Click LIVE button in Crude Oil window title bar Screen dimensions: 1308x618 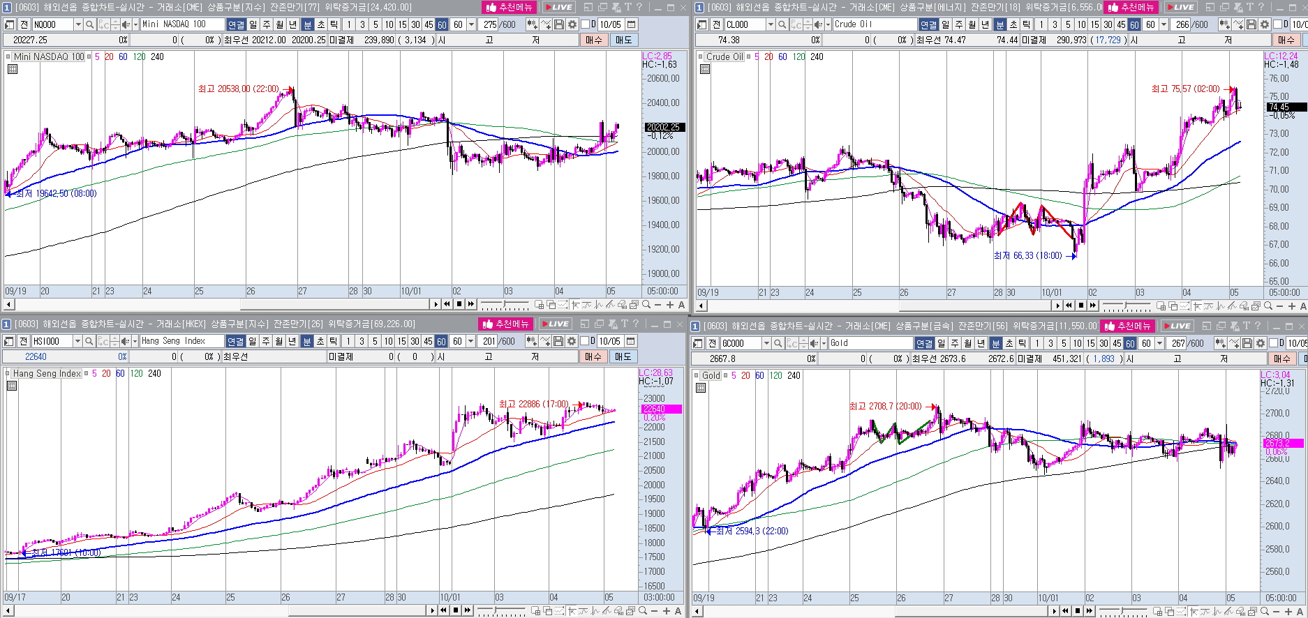pyautogui.click(x=1182, y=7)
